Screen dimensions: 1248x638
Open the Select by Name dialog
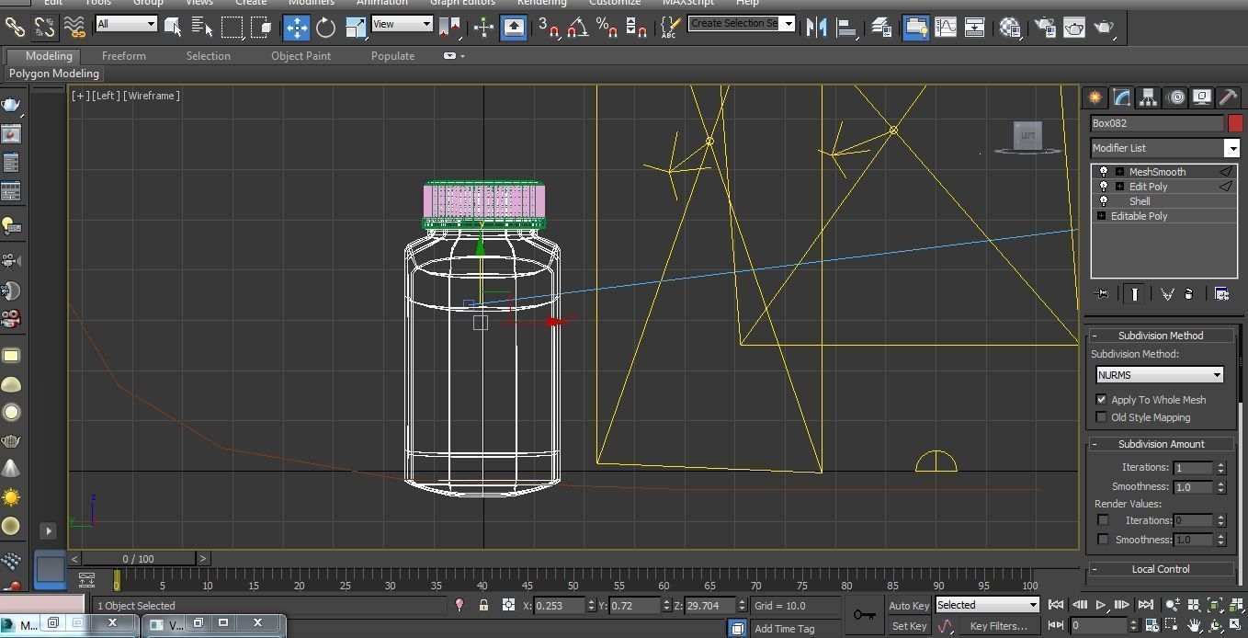click(202, 28)
